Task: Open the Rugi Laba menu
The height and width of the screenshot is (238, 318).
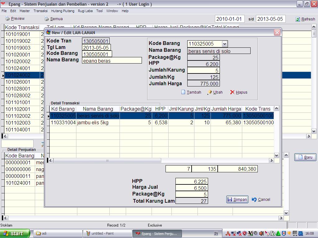Action: (85, 11)
